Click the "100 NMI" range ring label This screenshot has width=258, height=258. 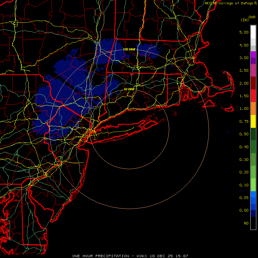point(129,49)
